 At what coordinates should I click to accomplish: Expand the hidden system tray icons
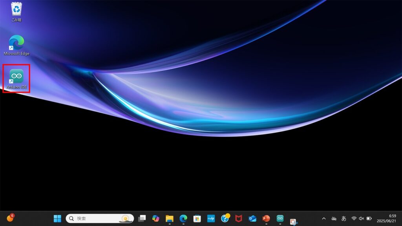(x=324, y=218)
